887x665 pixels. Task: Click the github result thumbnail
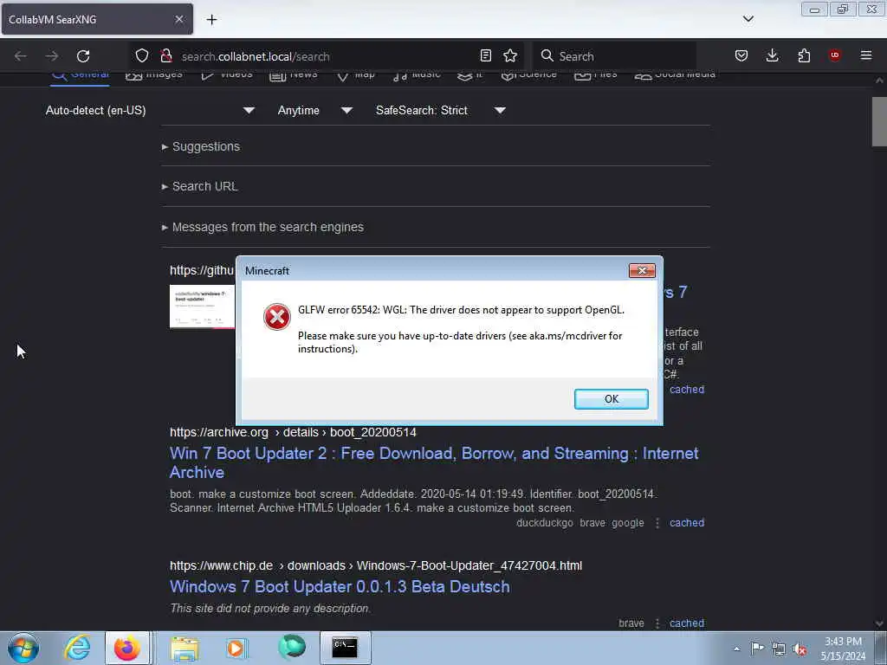203,306
